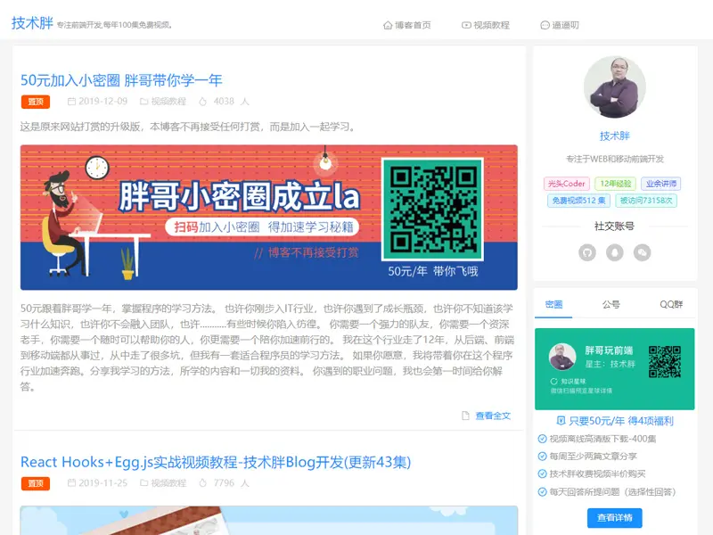
Task: Click fire icon beside 4038 人
Action: pos(203,102)
